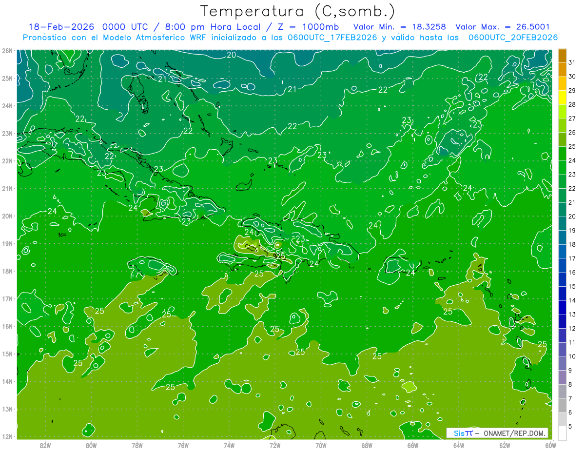Click the 66W longitude axis label

click(x=413, y=445)
